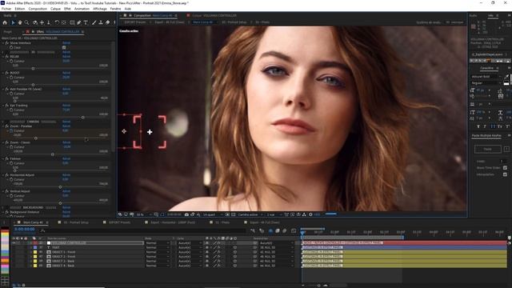Image resolution: width=512 pixels, height=288 pixels.
Task: Switch to 01 - Portrait Setup timeline tab
Action: coord(75,222)
